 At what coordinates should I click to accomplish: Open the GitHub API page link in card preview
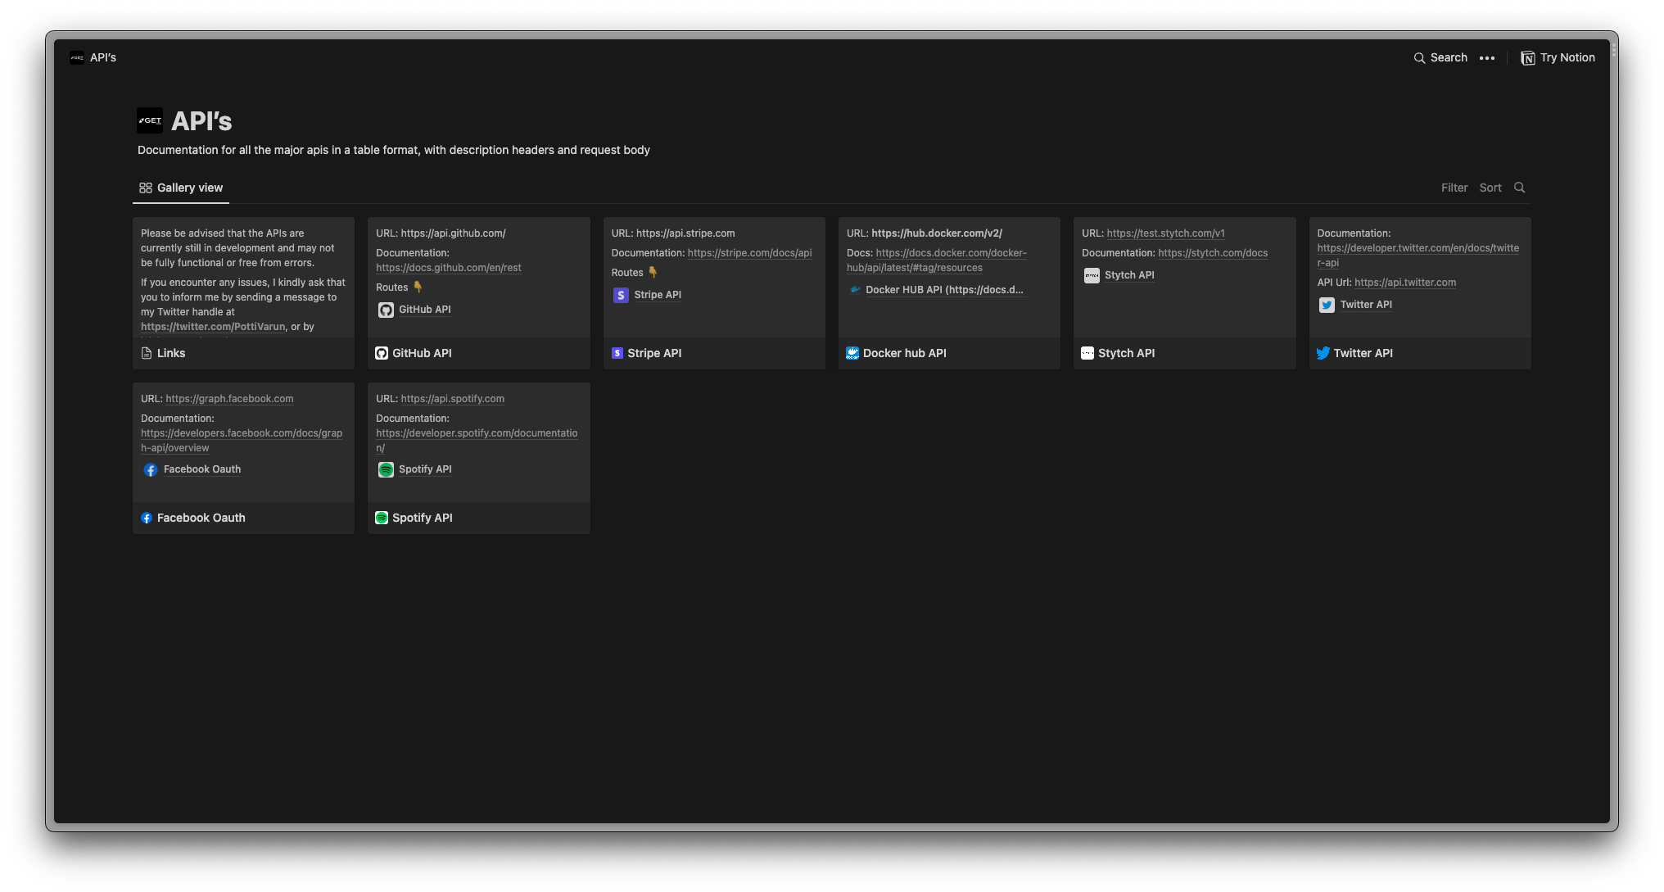424,310
